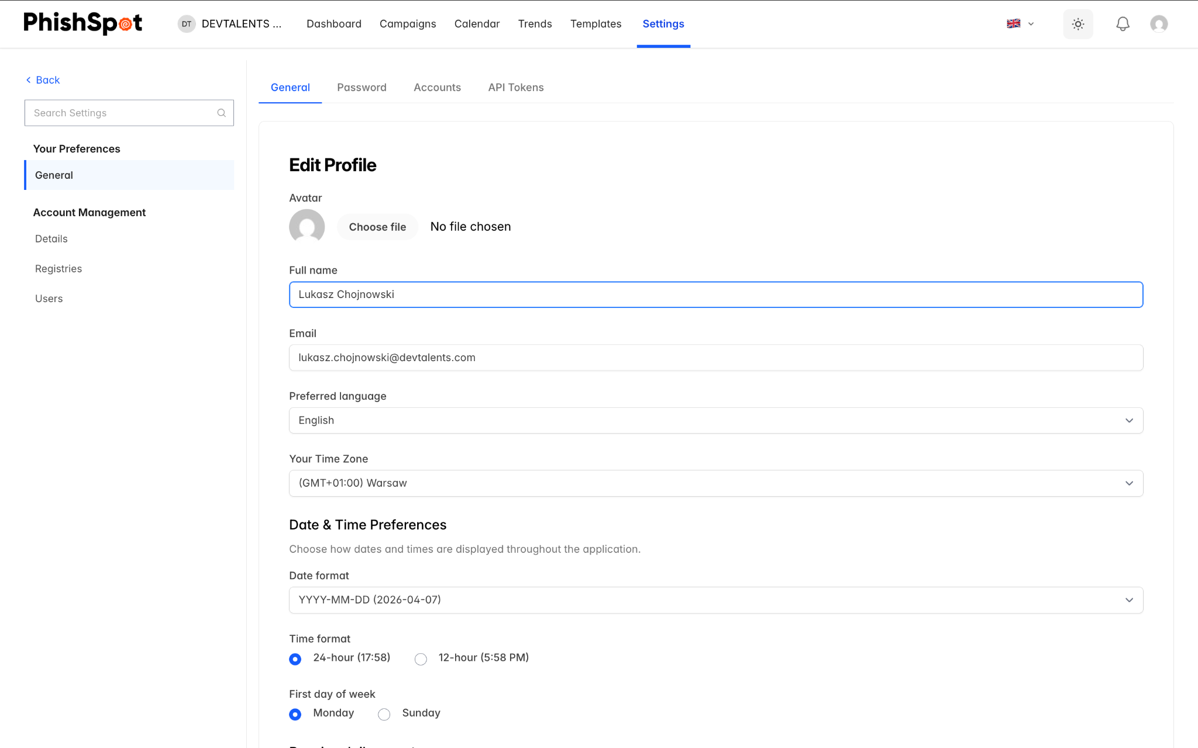Open Details under Account Management
The height and width of the screenshot is (748, 1198).
(x=51, y=239)
